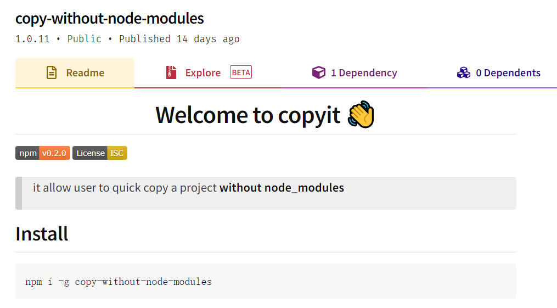557x308 pixels.
Task: Open the Explore tab
Action: coord(202,73)
